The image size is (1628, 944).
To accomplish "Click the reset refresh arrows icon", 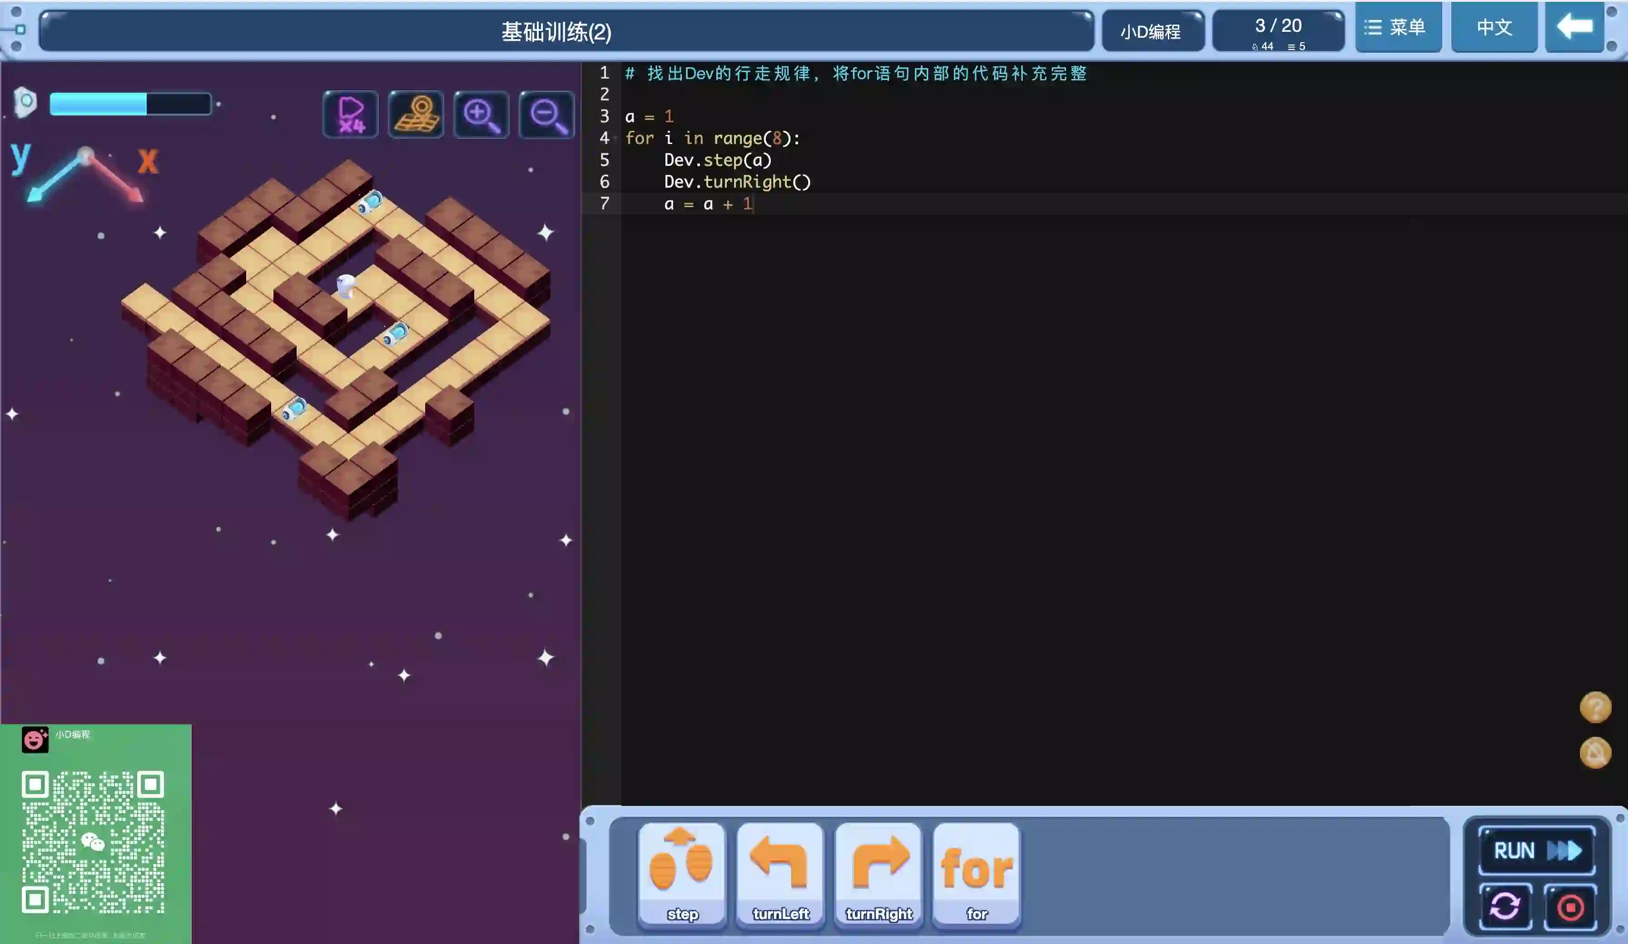I will coord(1505,906).
